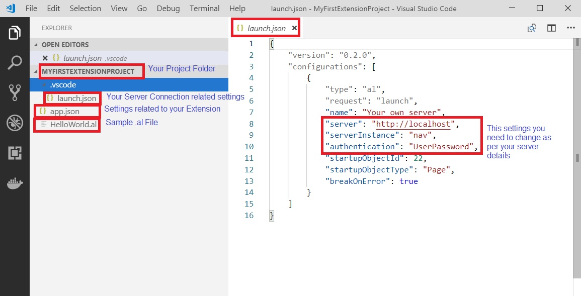The height and width of the screenshot is (296, 581).
Task: Open the Selection menu
Action: (85, 9)
